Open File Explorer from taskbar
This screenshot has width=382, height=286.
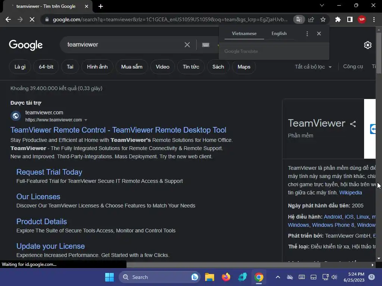click(210, 277)
